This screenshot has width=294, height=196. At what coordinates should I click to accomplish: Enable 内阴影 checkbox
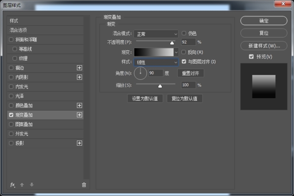pos(11,77)
